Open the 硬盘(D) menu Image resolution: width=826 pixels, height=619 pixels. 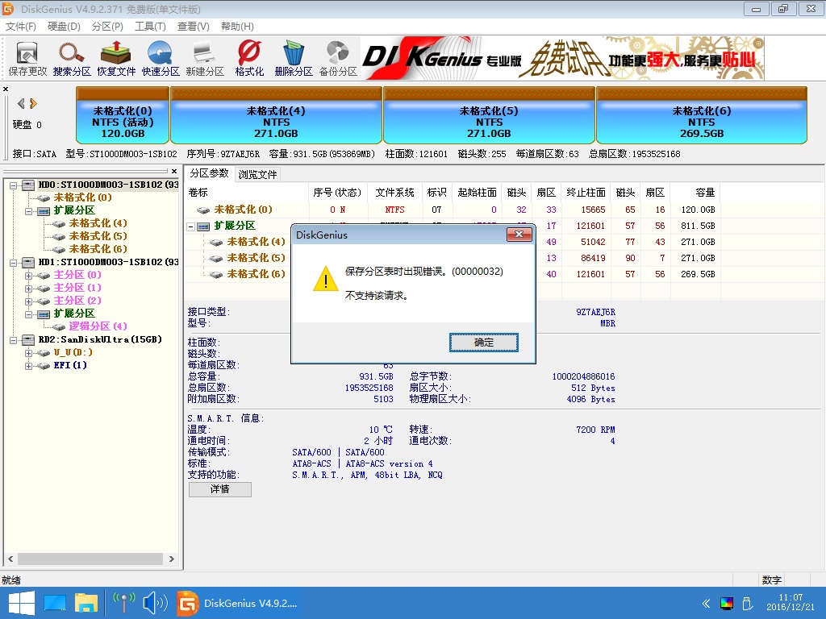[x=64, y=27]
